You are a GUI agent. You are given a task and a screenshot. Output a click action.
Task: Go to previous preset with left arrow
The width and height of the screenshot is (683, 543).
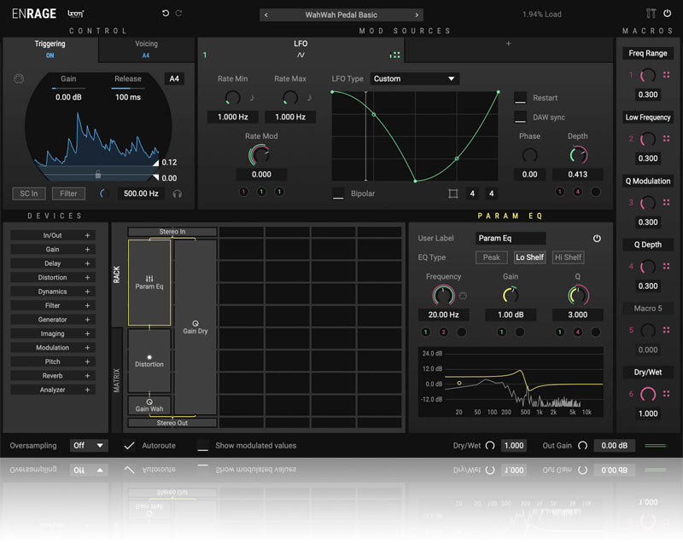coord(266,15)
